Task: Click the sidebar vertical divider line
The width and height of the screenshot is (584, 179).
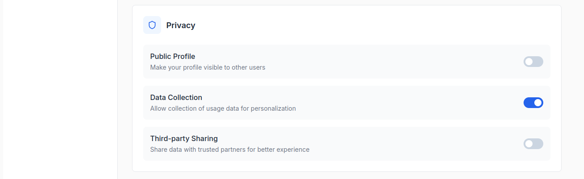Action: click(x=117, y=89)
